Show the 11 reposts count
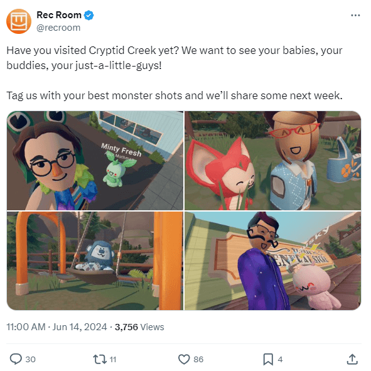 [x=113, y=360]
